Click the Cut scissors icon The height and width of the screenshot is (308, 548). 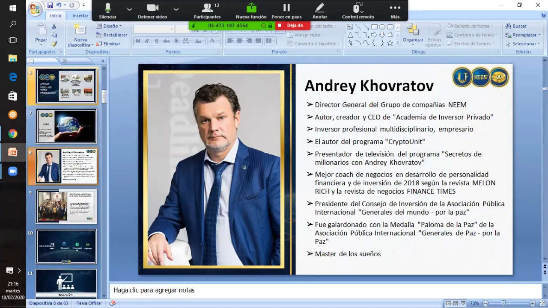click(x=54, y=26)
